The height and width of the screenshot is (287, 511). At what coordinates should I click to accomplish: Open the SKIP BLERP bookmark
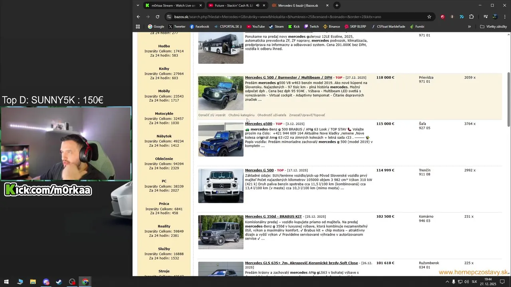coord(355,27)
